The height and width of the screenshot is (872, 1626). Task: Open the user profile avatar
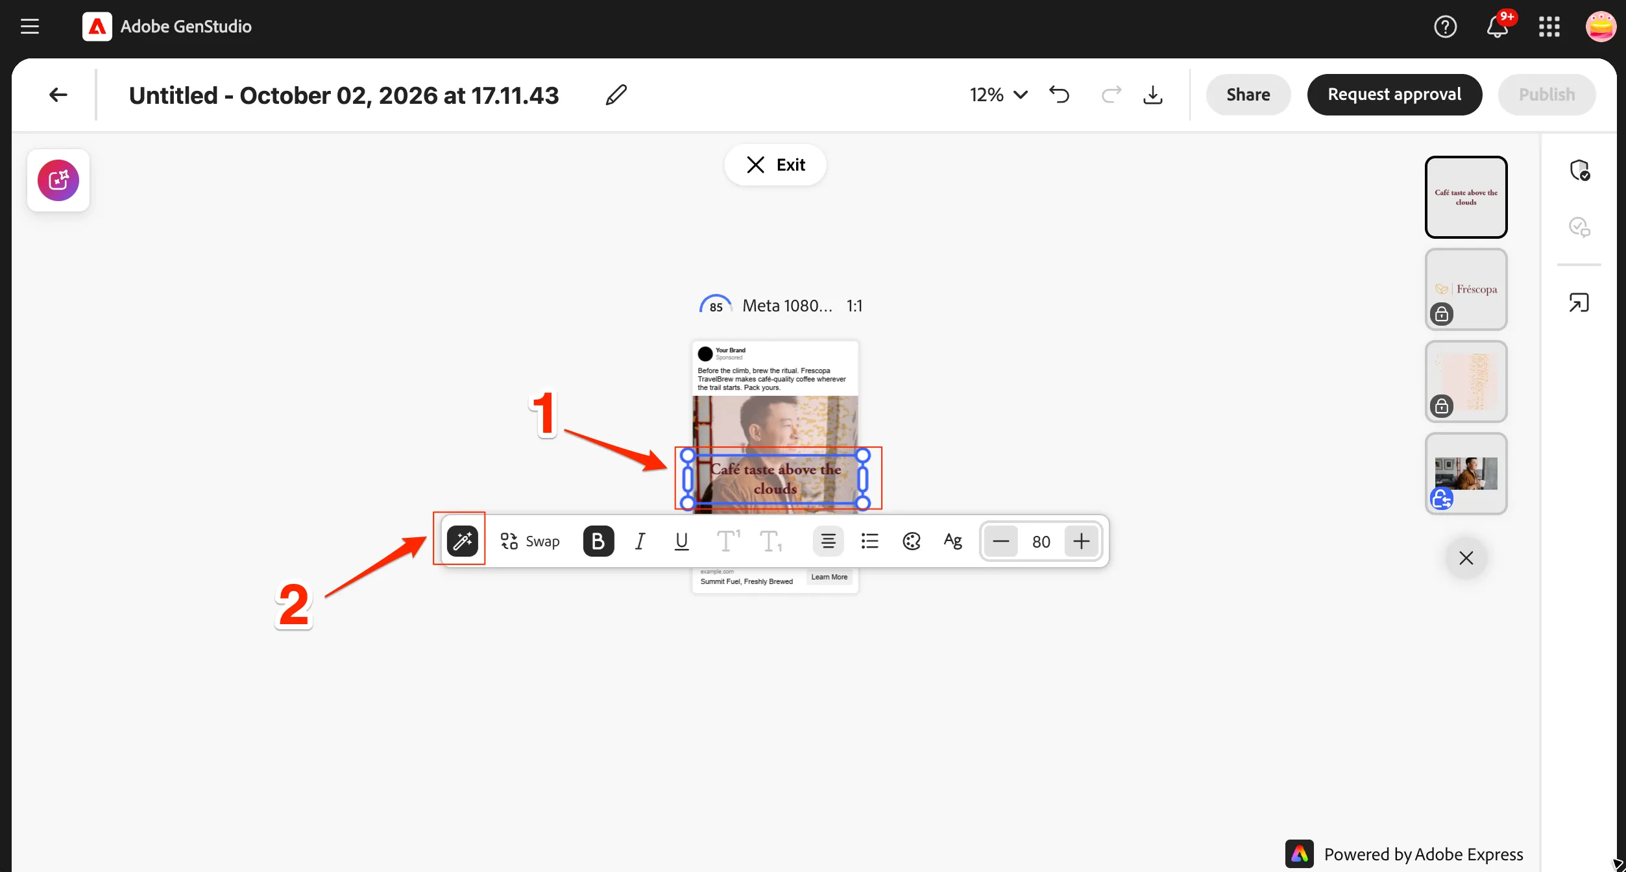(1600, 27)
